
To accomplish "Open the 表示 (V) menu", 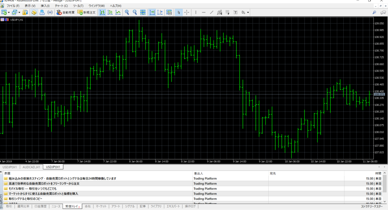I will [30, 6].
